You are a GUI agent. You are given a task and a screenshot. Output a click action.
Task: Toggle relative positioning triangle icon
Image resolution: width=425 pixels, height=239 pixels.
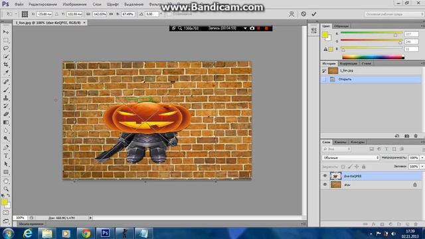(x=56, y=14)
